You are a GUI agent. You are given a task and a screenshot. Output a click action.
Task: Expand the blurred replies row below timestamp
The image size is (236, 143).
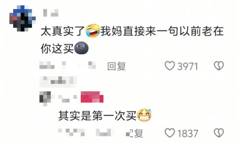click(x=58, y=82)
